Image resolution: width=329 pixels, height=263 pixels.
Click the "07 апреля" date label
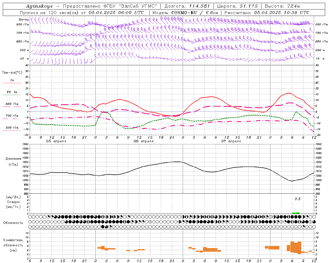[x=231, y=141]
